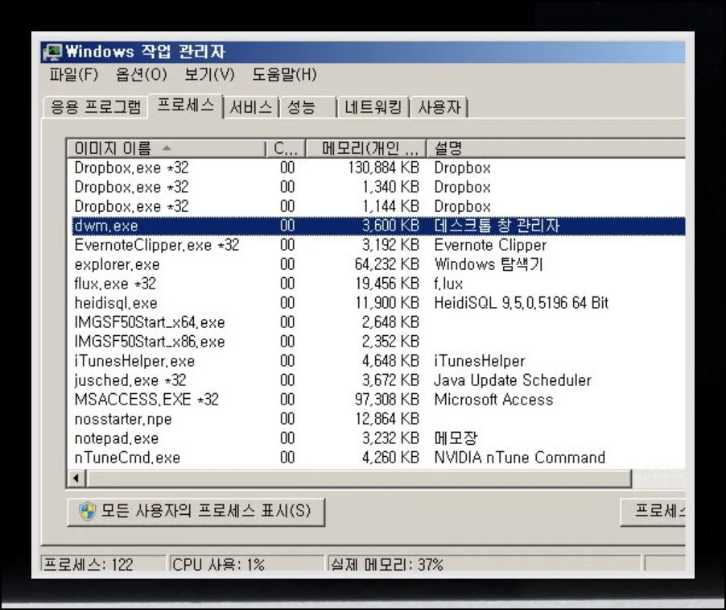This screenshot has height=610, width=726.
Task: Open the 옵션(O) menu
Action: click(x=141, y=75)
